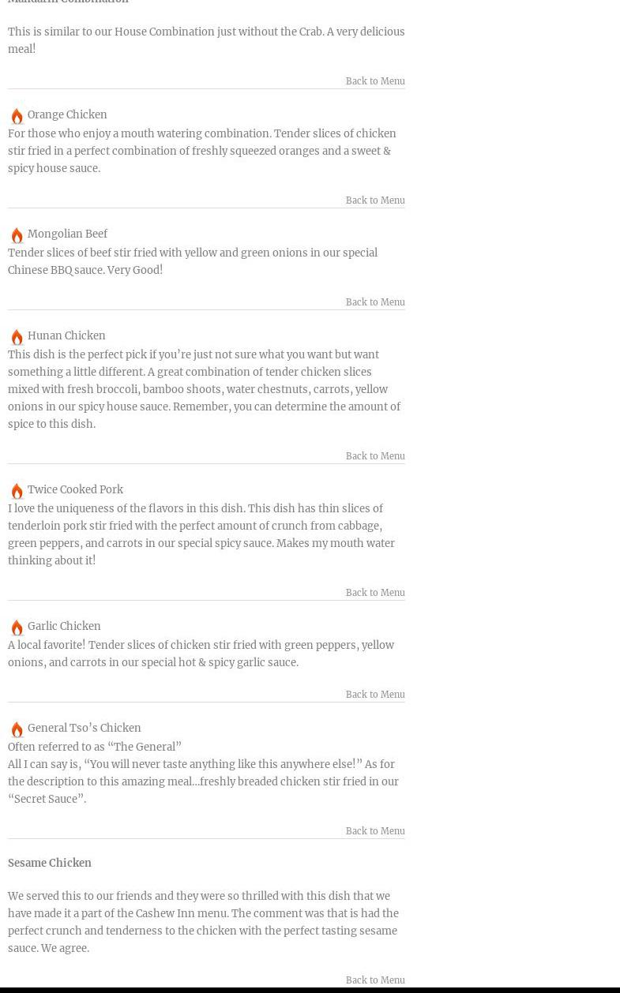
Task: Click the flame icon next to Twice Cooked Pork
Action: (x=17, y=491)
